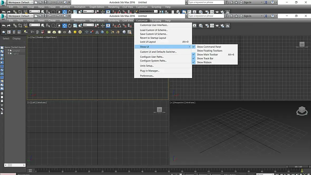Uncheck Show Ribbon option
The width and height of the screenshot is (311, 175).
204,62
